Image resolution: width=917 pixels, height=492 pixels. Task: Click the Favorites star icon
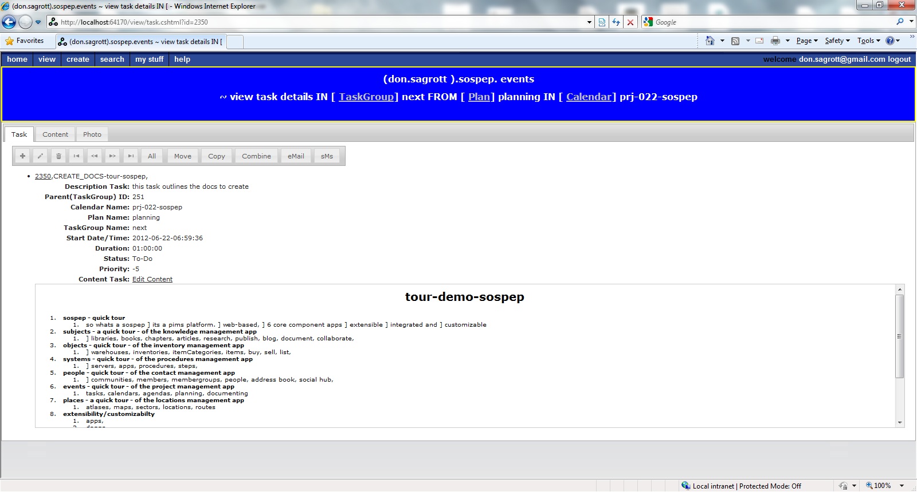(9, 41)
